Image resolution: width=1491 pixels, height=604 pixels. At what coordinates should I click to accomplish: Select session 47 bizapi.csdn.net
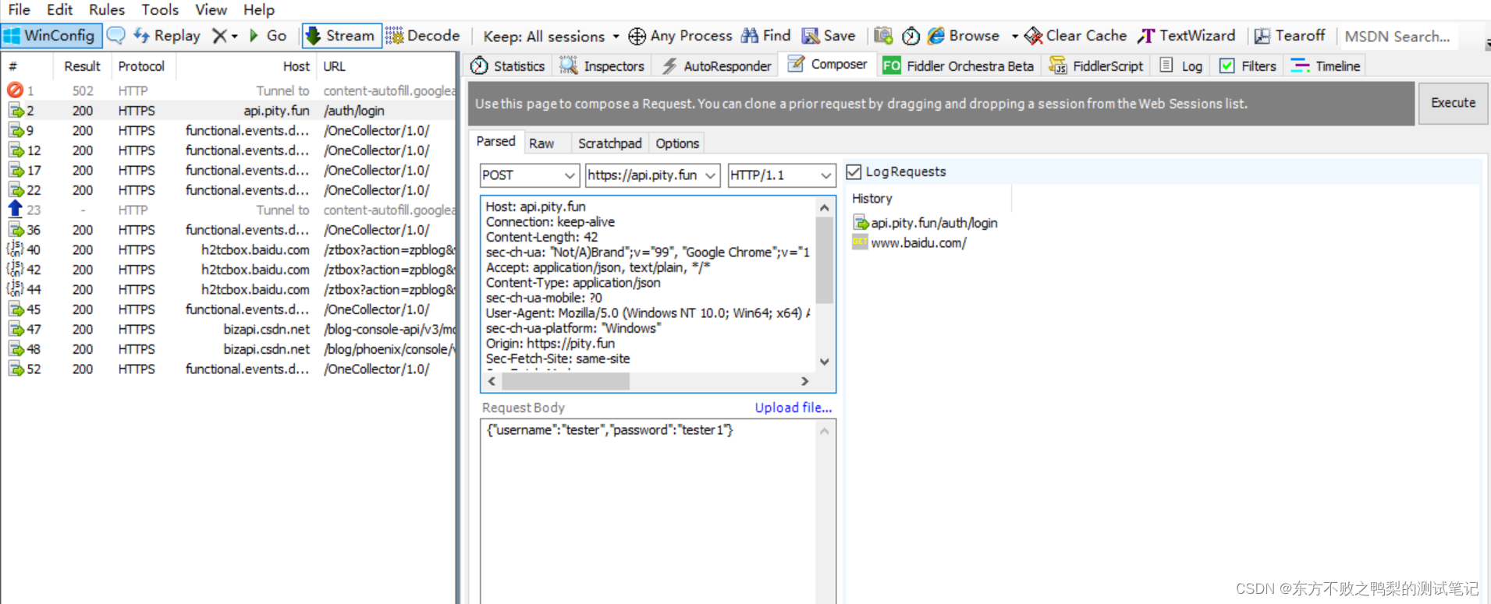coord(229,329)
